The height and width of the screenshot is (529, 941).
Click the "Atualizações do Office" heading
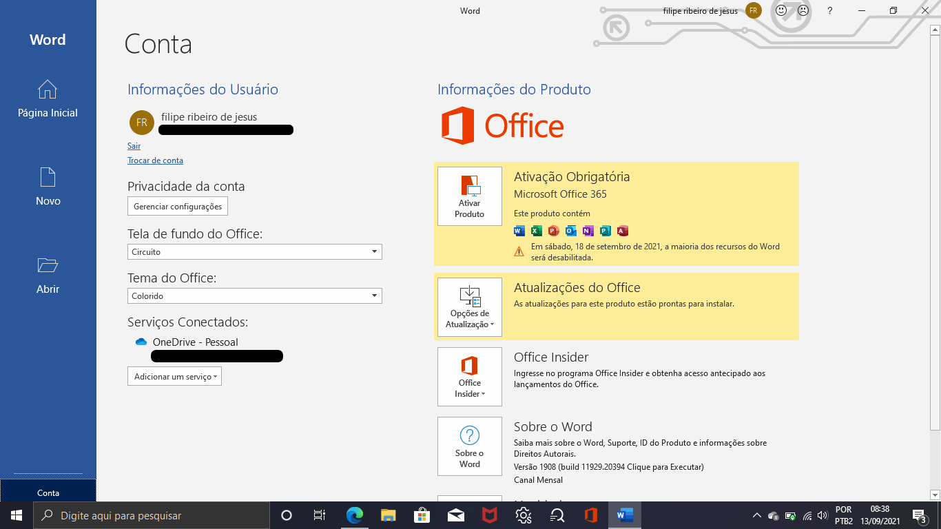click(x=577, y=288)
